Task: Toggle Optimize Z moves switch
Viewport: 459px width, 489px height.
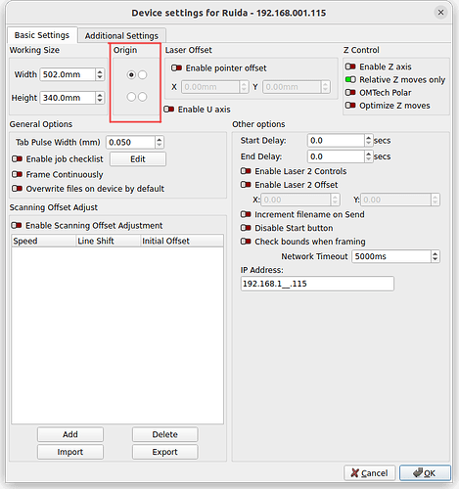Action: (x=350, y=106)
